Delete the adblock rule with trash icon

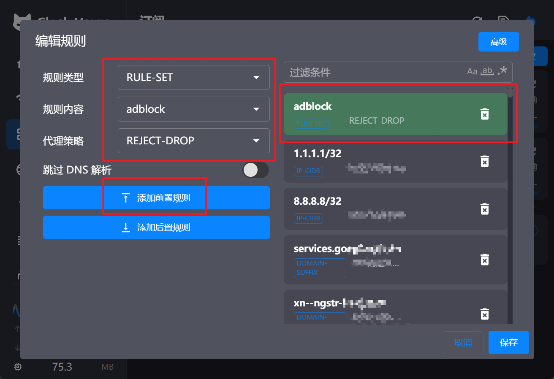485,114
